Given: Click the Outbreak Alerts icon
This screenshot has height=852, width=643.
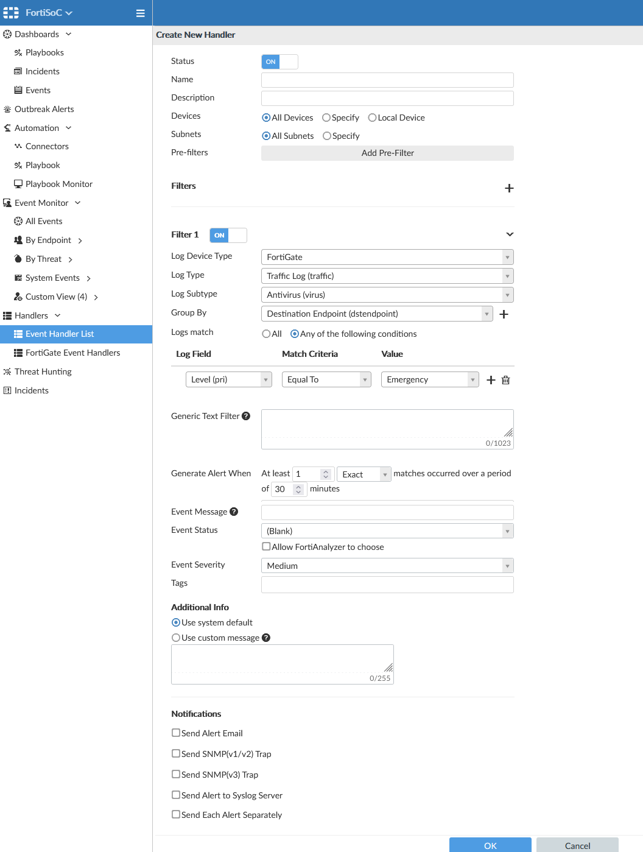Looking at the screenshot, I should [7, 109].
